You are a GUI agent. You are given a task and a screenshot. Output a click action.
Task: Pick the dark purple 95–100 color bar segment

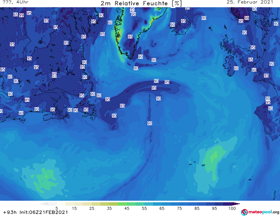[x=228, y=204]
